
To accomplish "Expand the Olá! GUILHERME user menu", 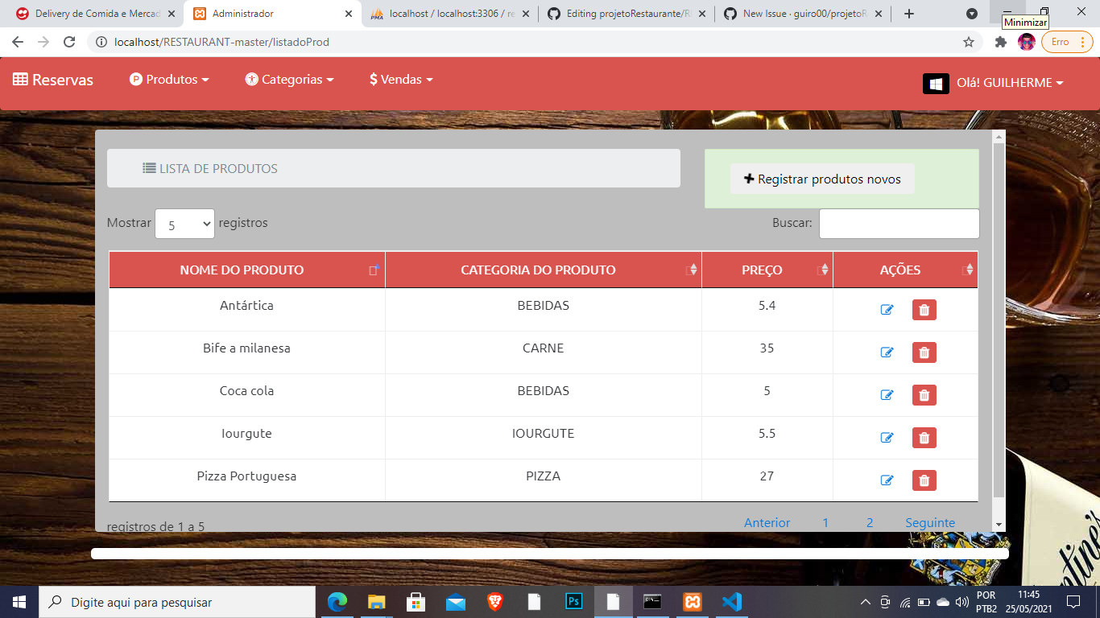I will tap(1010, 83).
